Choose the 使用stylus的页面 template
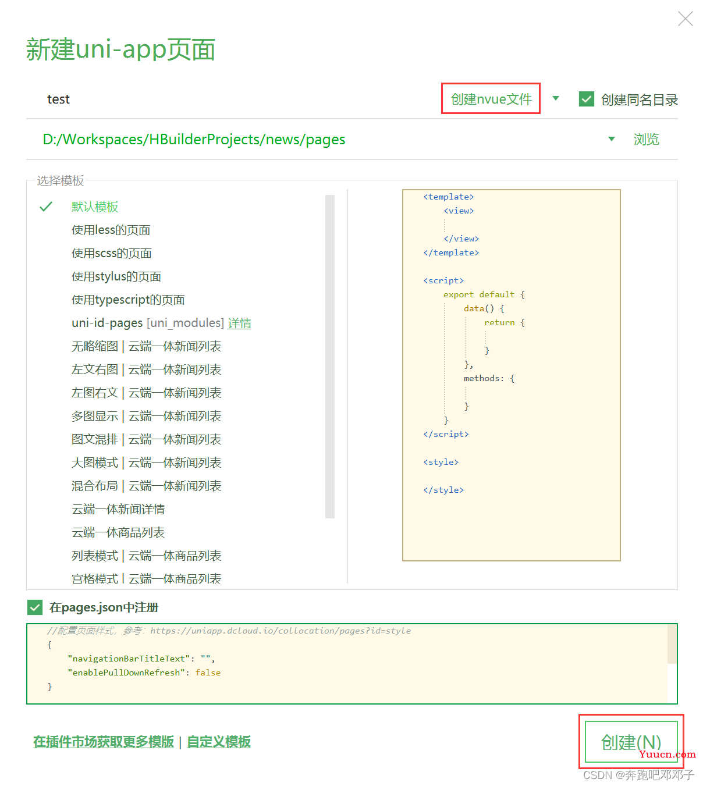This screenshot has width=703, height=786. [x=116, y=277]
